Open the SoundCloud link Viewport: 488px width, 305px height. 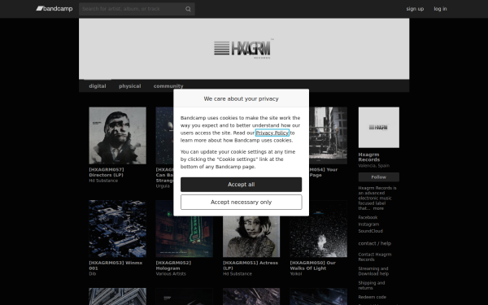(x=370, y=231)
